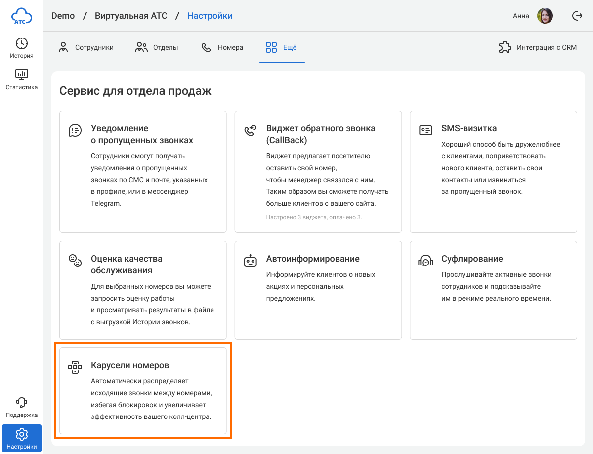Click the Настройки gear icon in sidebar
Screen dimensions: 593x454
22,434
